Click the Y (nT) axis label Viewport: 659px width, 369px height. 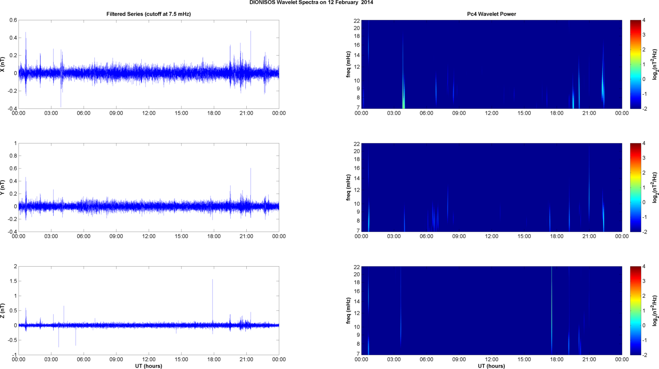pos(3,188)
